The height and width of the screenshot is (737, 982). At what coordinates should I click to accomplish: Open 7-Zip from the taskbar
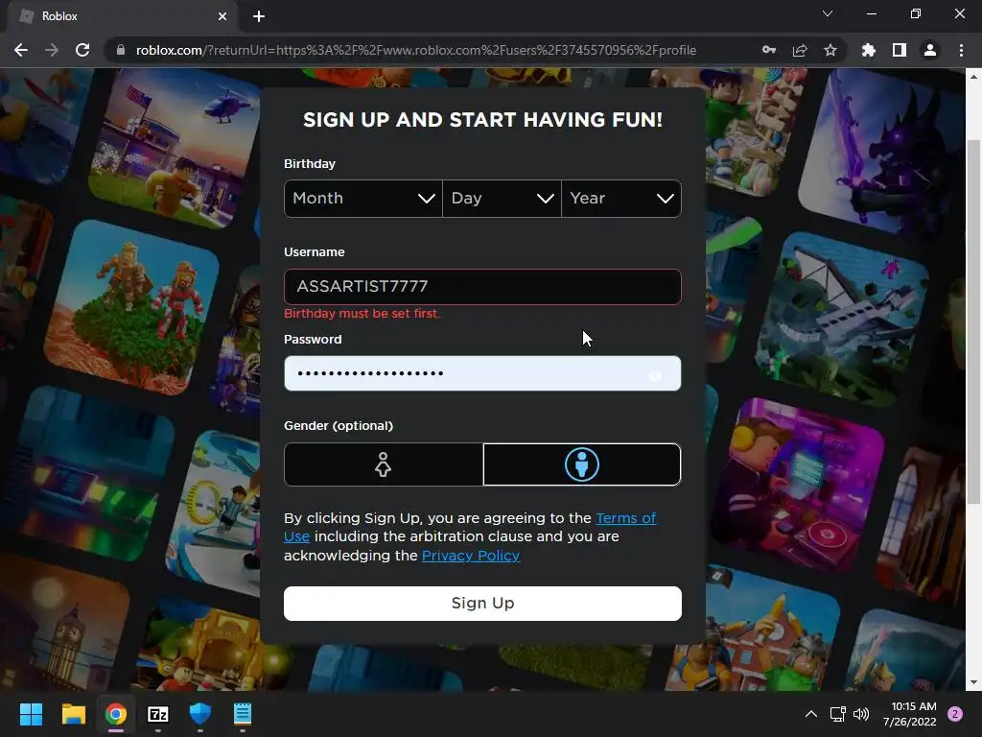(158, 714)
